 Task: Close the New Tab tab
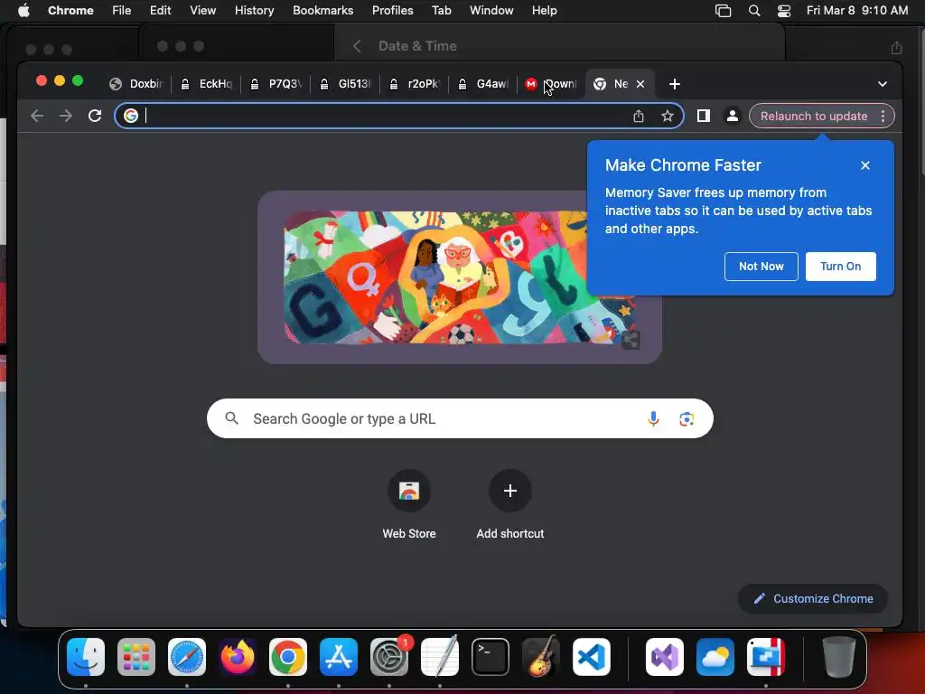click(640, 84)
